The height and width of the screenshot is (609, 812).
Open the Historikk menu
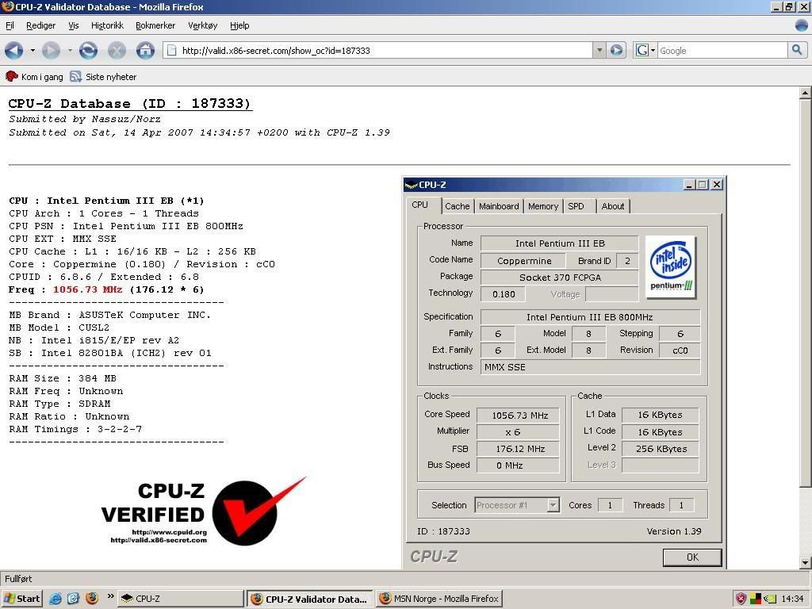pos(107,25)
